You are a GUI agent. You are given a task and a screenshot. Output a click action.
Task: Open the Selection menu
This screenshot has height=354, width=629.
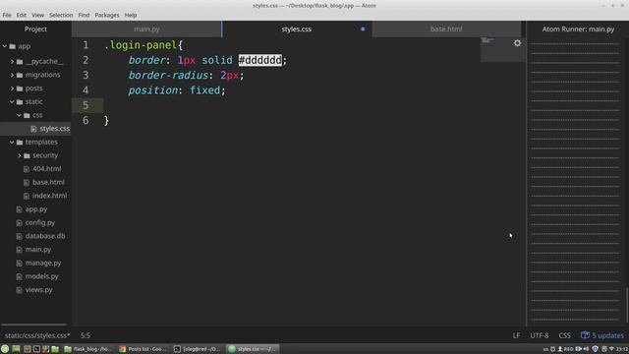61,15
